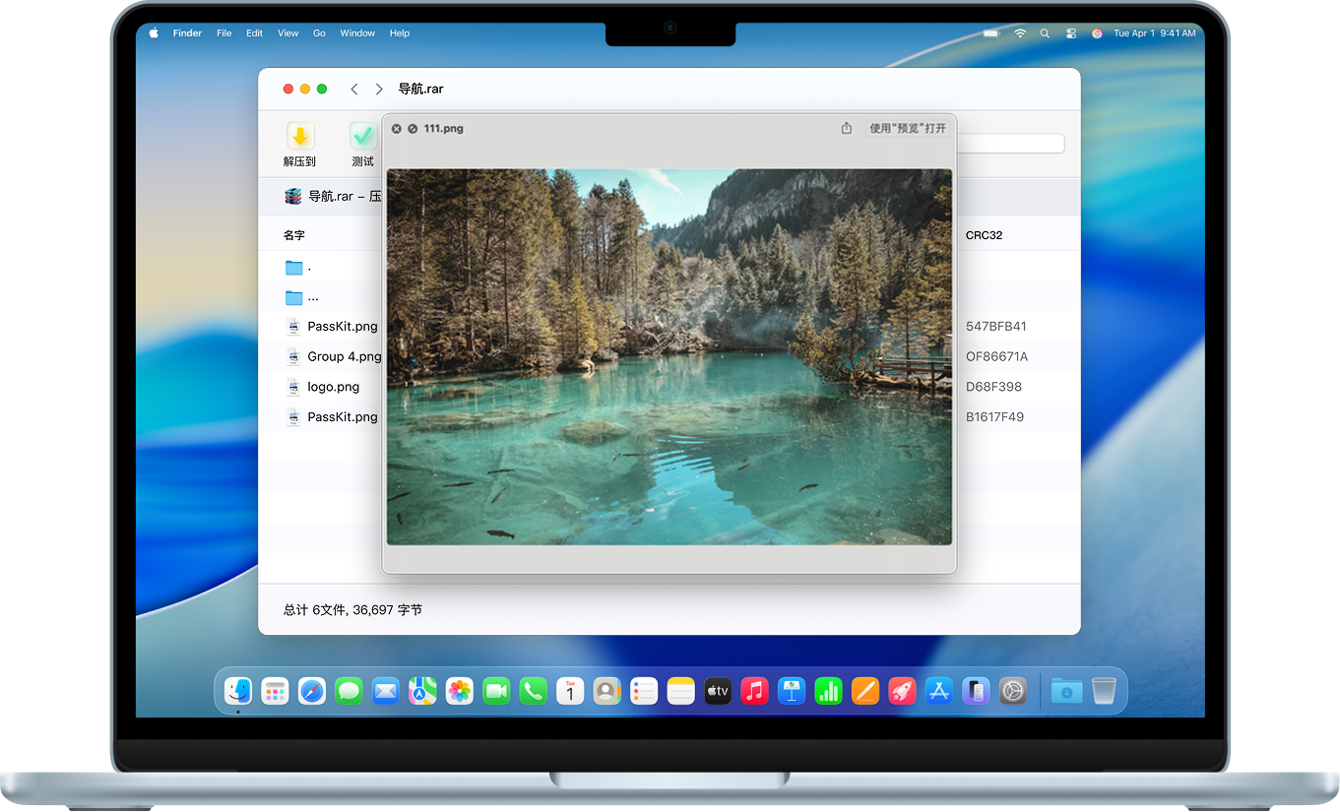Close the 111.png Quick Look preview
1340x812 pixels.
click(x=397, y=129)
